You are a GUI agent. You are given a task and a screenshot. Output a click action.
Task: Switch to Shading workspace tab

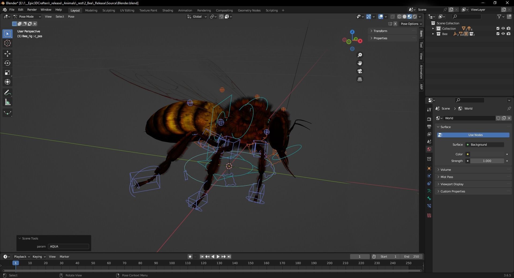168,10
